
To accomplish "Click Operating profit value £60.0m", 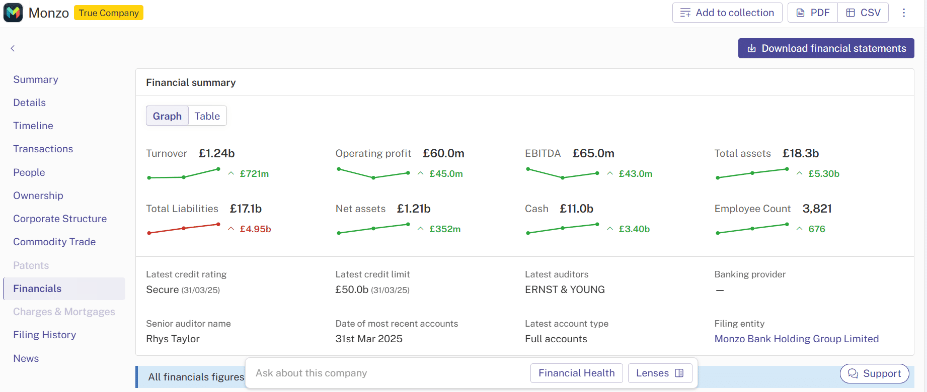I will tap(443, 153).
